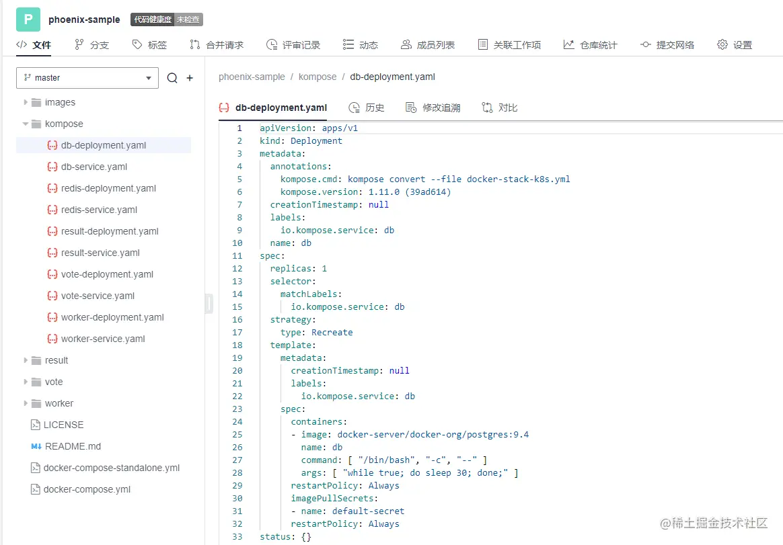Screen dimensions: 783x545
Task: Expand the images folder
Action: tap(26, 102)
